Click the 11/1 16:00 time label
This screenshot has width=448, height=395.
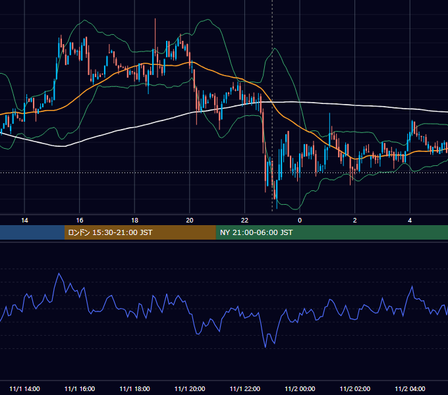(80, 388)
